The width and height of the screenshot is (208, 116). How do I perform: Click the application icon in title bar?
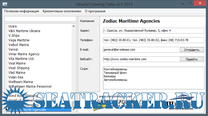[5, 4]
